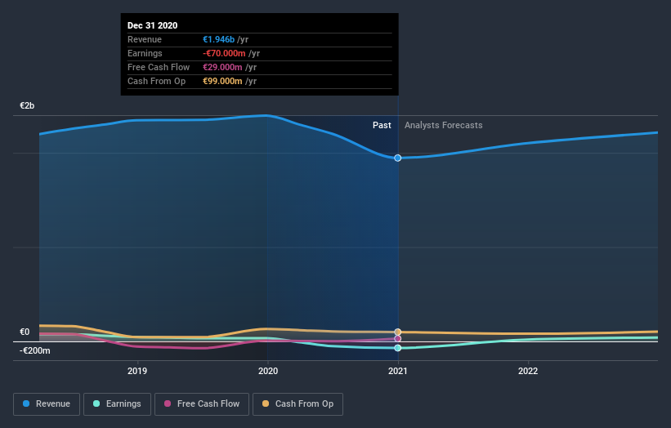Click the 2020 x-axis label

click(268, 371)
